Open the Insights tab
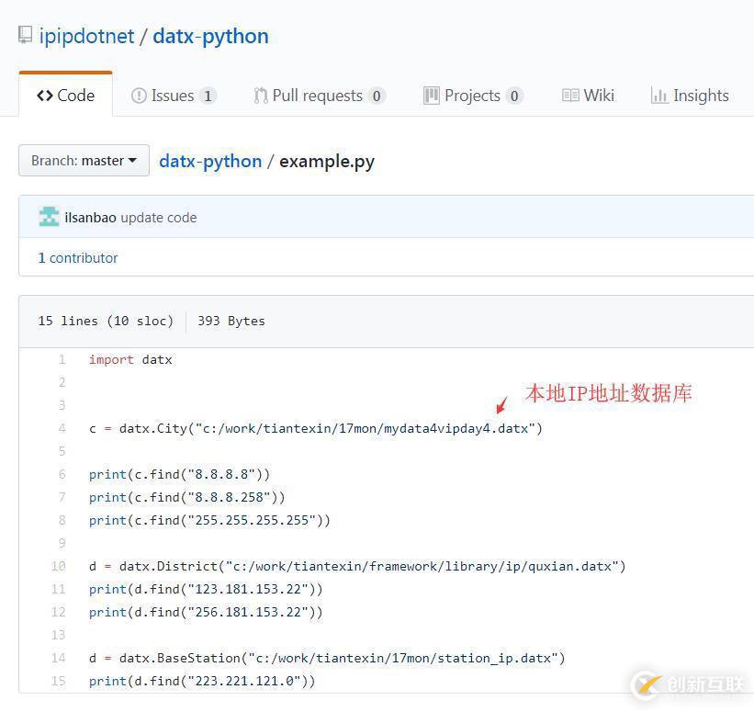 click(690, 96)
